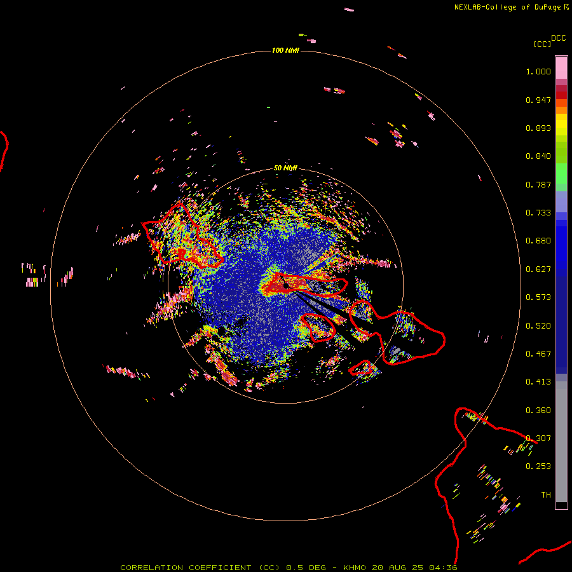Screen dimensions: 572x572
Task: Click the 50 NMI range ring label
Action: coord(285,168)
